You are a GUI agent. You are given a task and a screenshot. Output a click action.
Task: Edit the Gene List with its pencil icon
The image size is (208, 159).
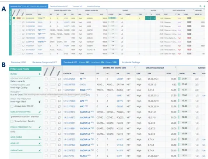pos(39,143)
